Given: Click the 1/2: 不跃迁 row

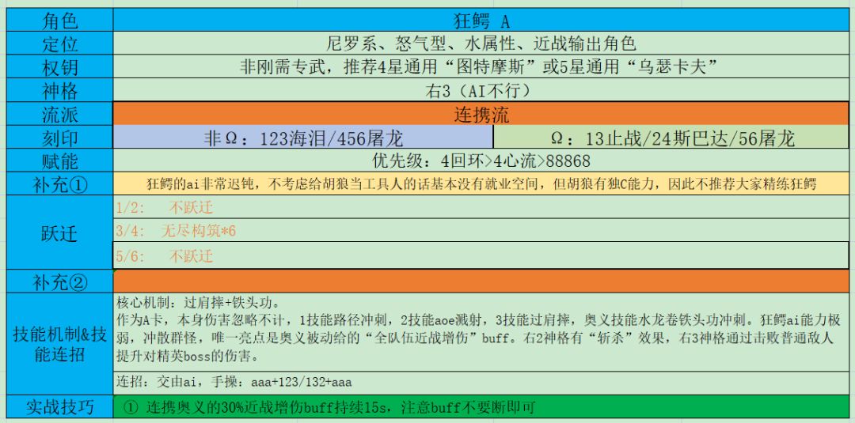Looking at the screenshot, I should coord(481,207).
